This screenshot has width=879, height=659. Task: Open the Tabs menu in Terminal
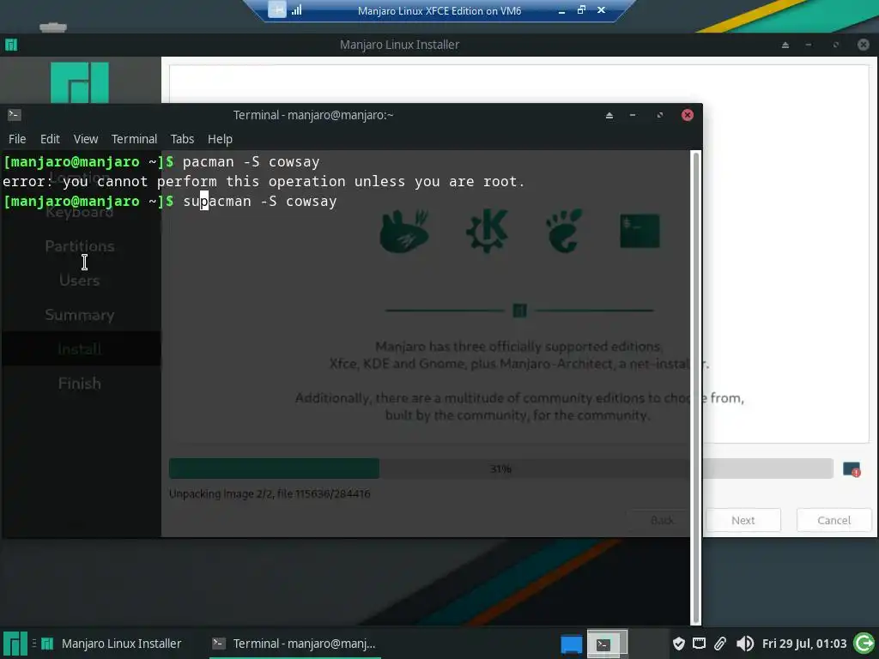tap(182, 139)
